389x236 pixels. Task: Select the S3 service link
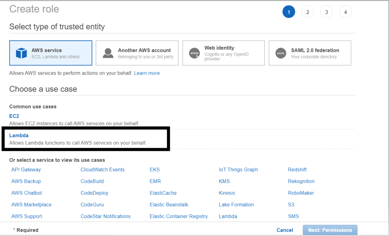pyautogui.click(x=291, y=205)
